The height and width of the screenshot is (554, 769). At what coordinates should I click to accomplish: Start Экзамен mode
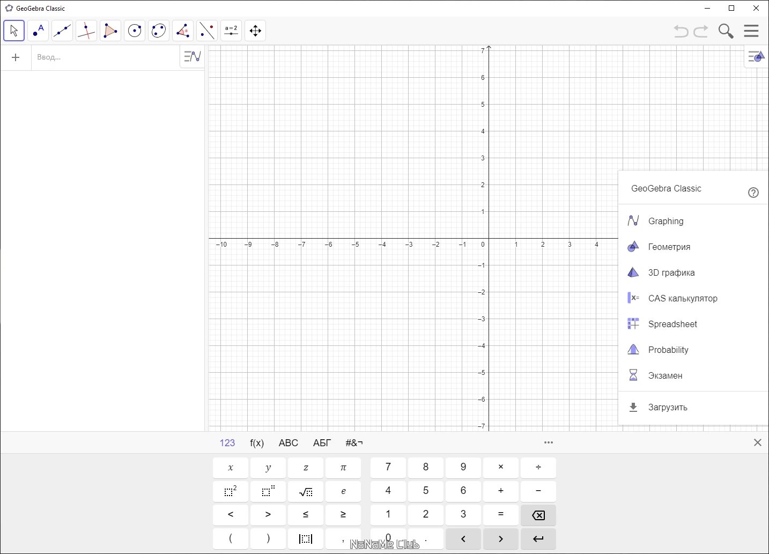693,375
